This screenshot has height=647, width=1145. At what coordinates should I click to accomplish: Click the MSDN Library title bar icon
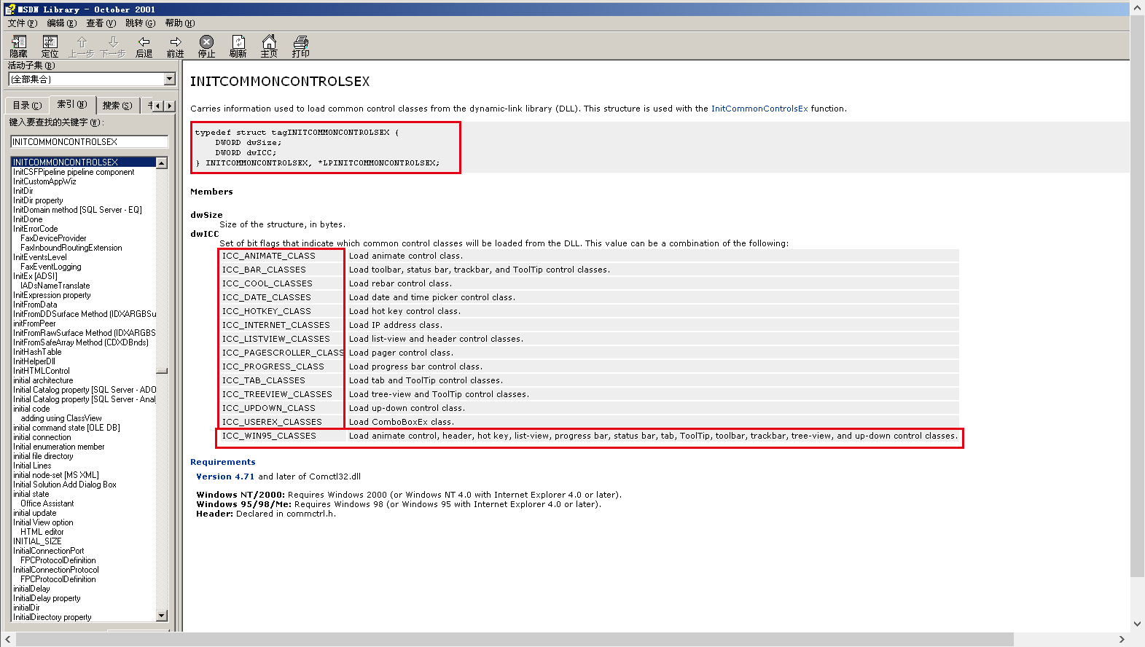pyautogui.click(x=10, y=9)
